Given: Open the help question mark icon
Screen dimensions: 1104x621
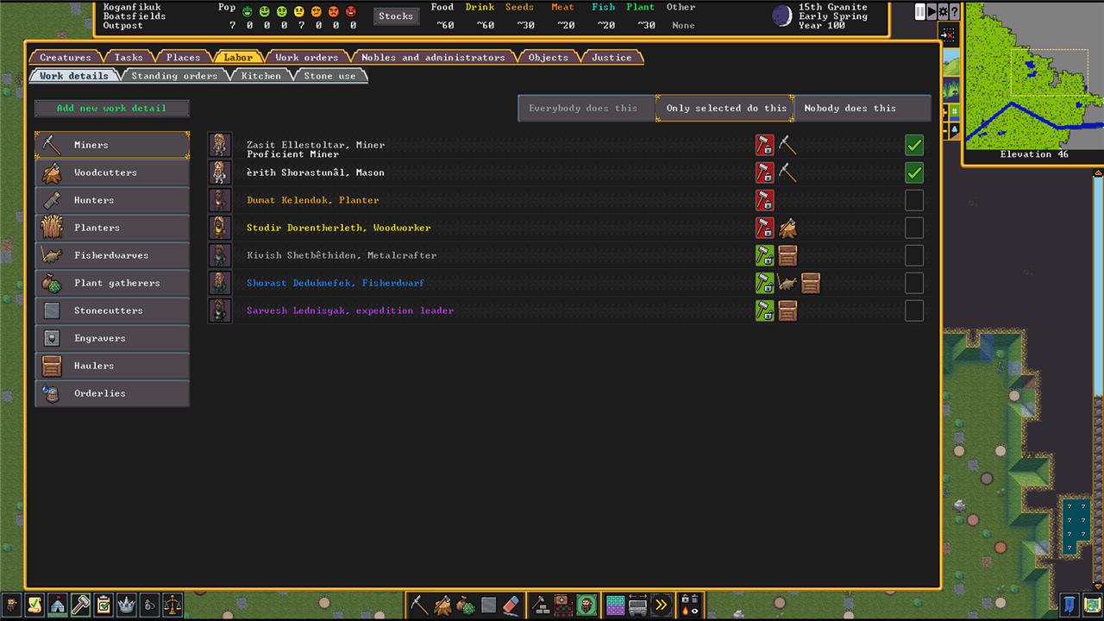Looking at the screenshot, I should 954,12.
